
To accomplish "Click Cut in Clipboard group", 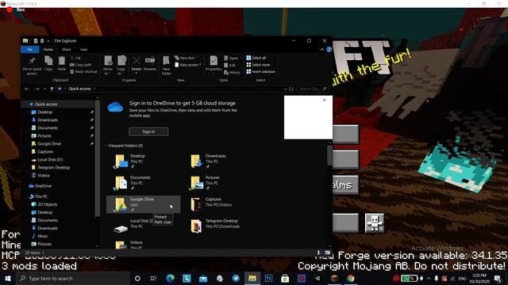I will tap(75, 58).
